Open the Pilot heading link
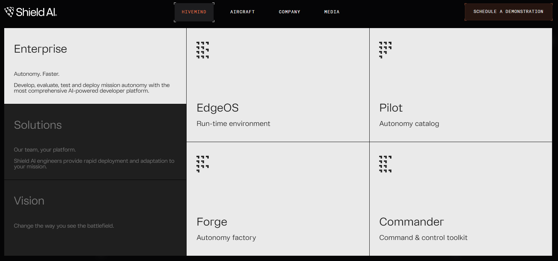Image resolution: width=558 pixels, height=261 pixels. click(x=391, y=108)
